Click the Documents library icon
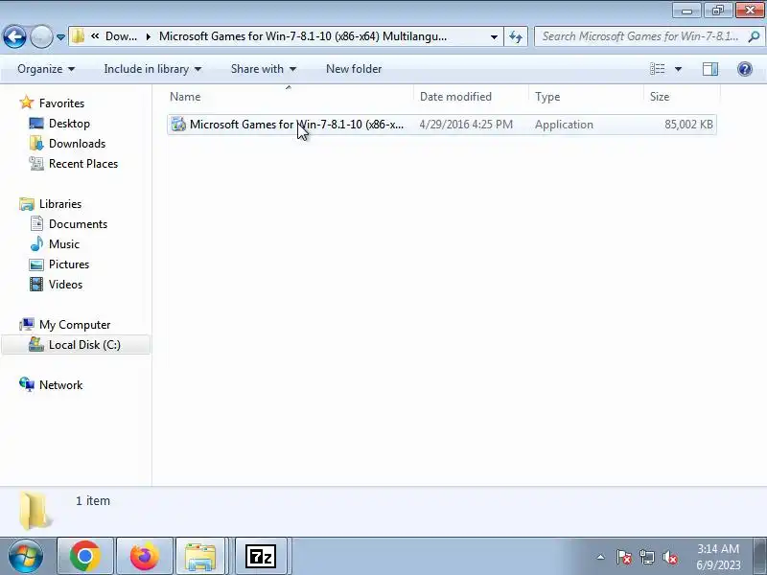 (36, 223)
